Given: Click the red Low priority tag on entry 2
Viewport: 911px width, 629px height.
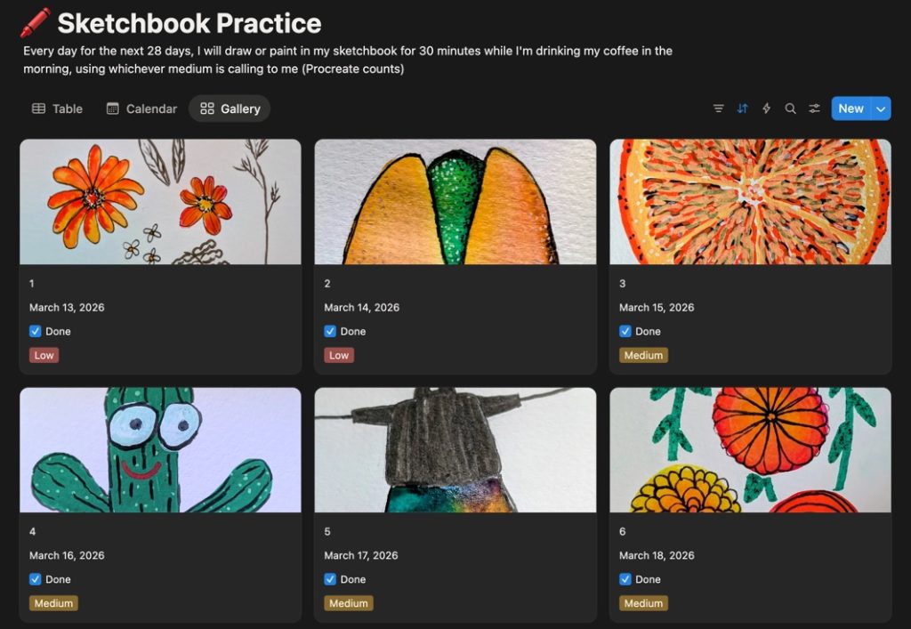Looking at the screenshot, I should [x=338, y=354].
